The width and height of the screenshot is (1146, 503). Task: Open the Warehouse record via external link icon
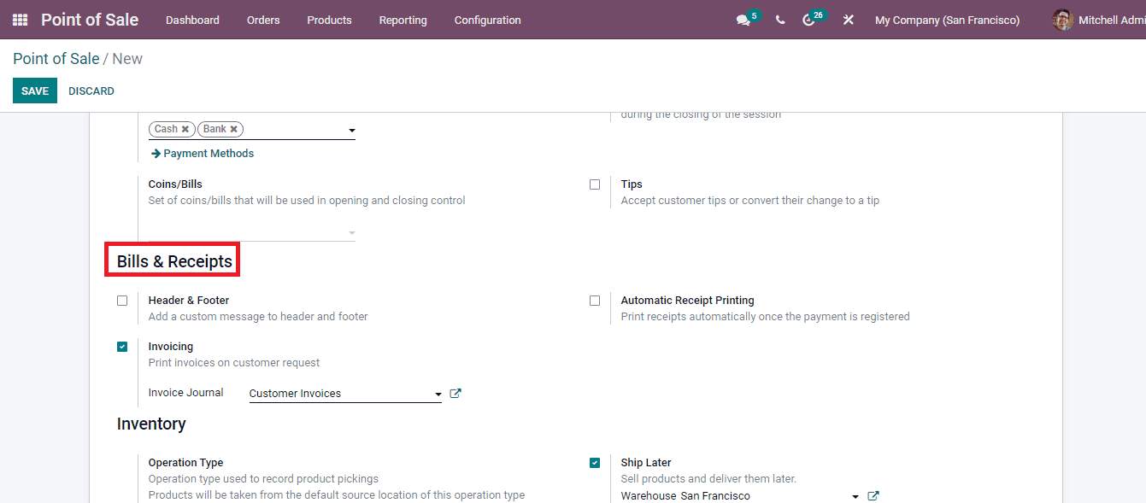[873, 495]
